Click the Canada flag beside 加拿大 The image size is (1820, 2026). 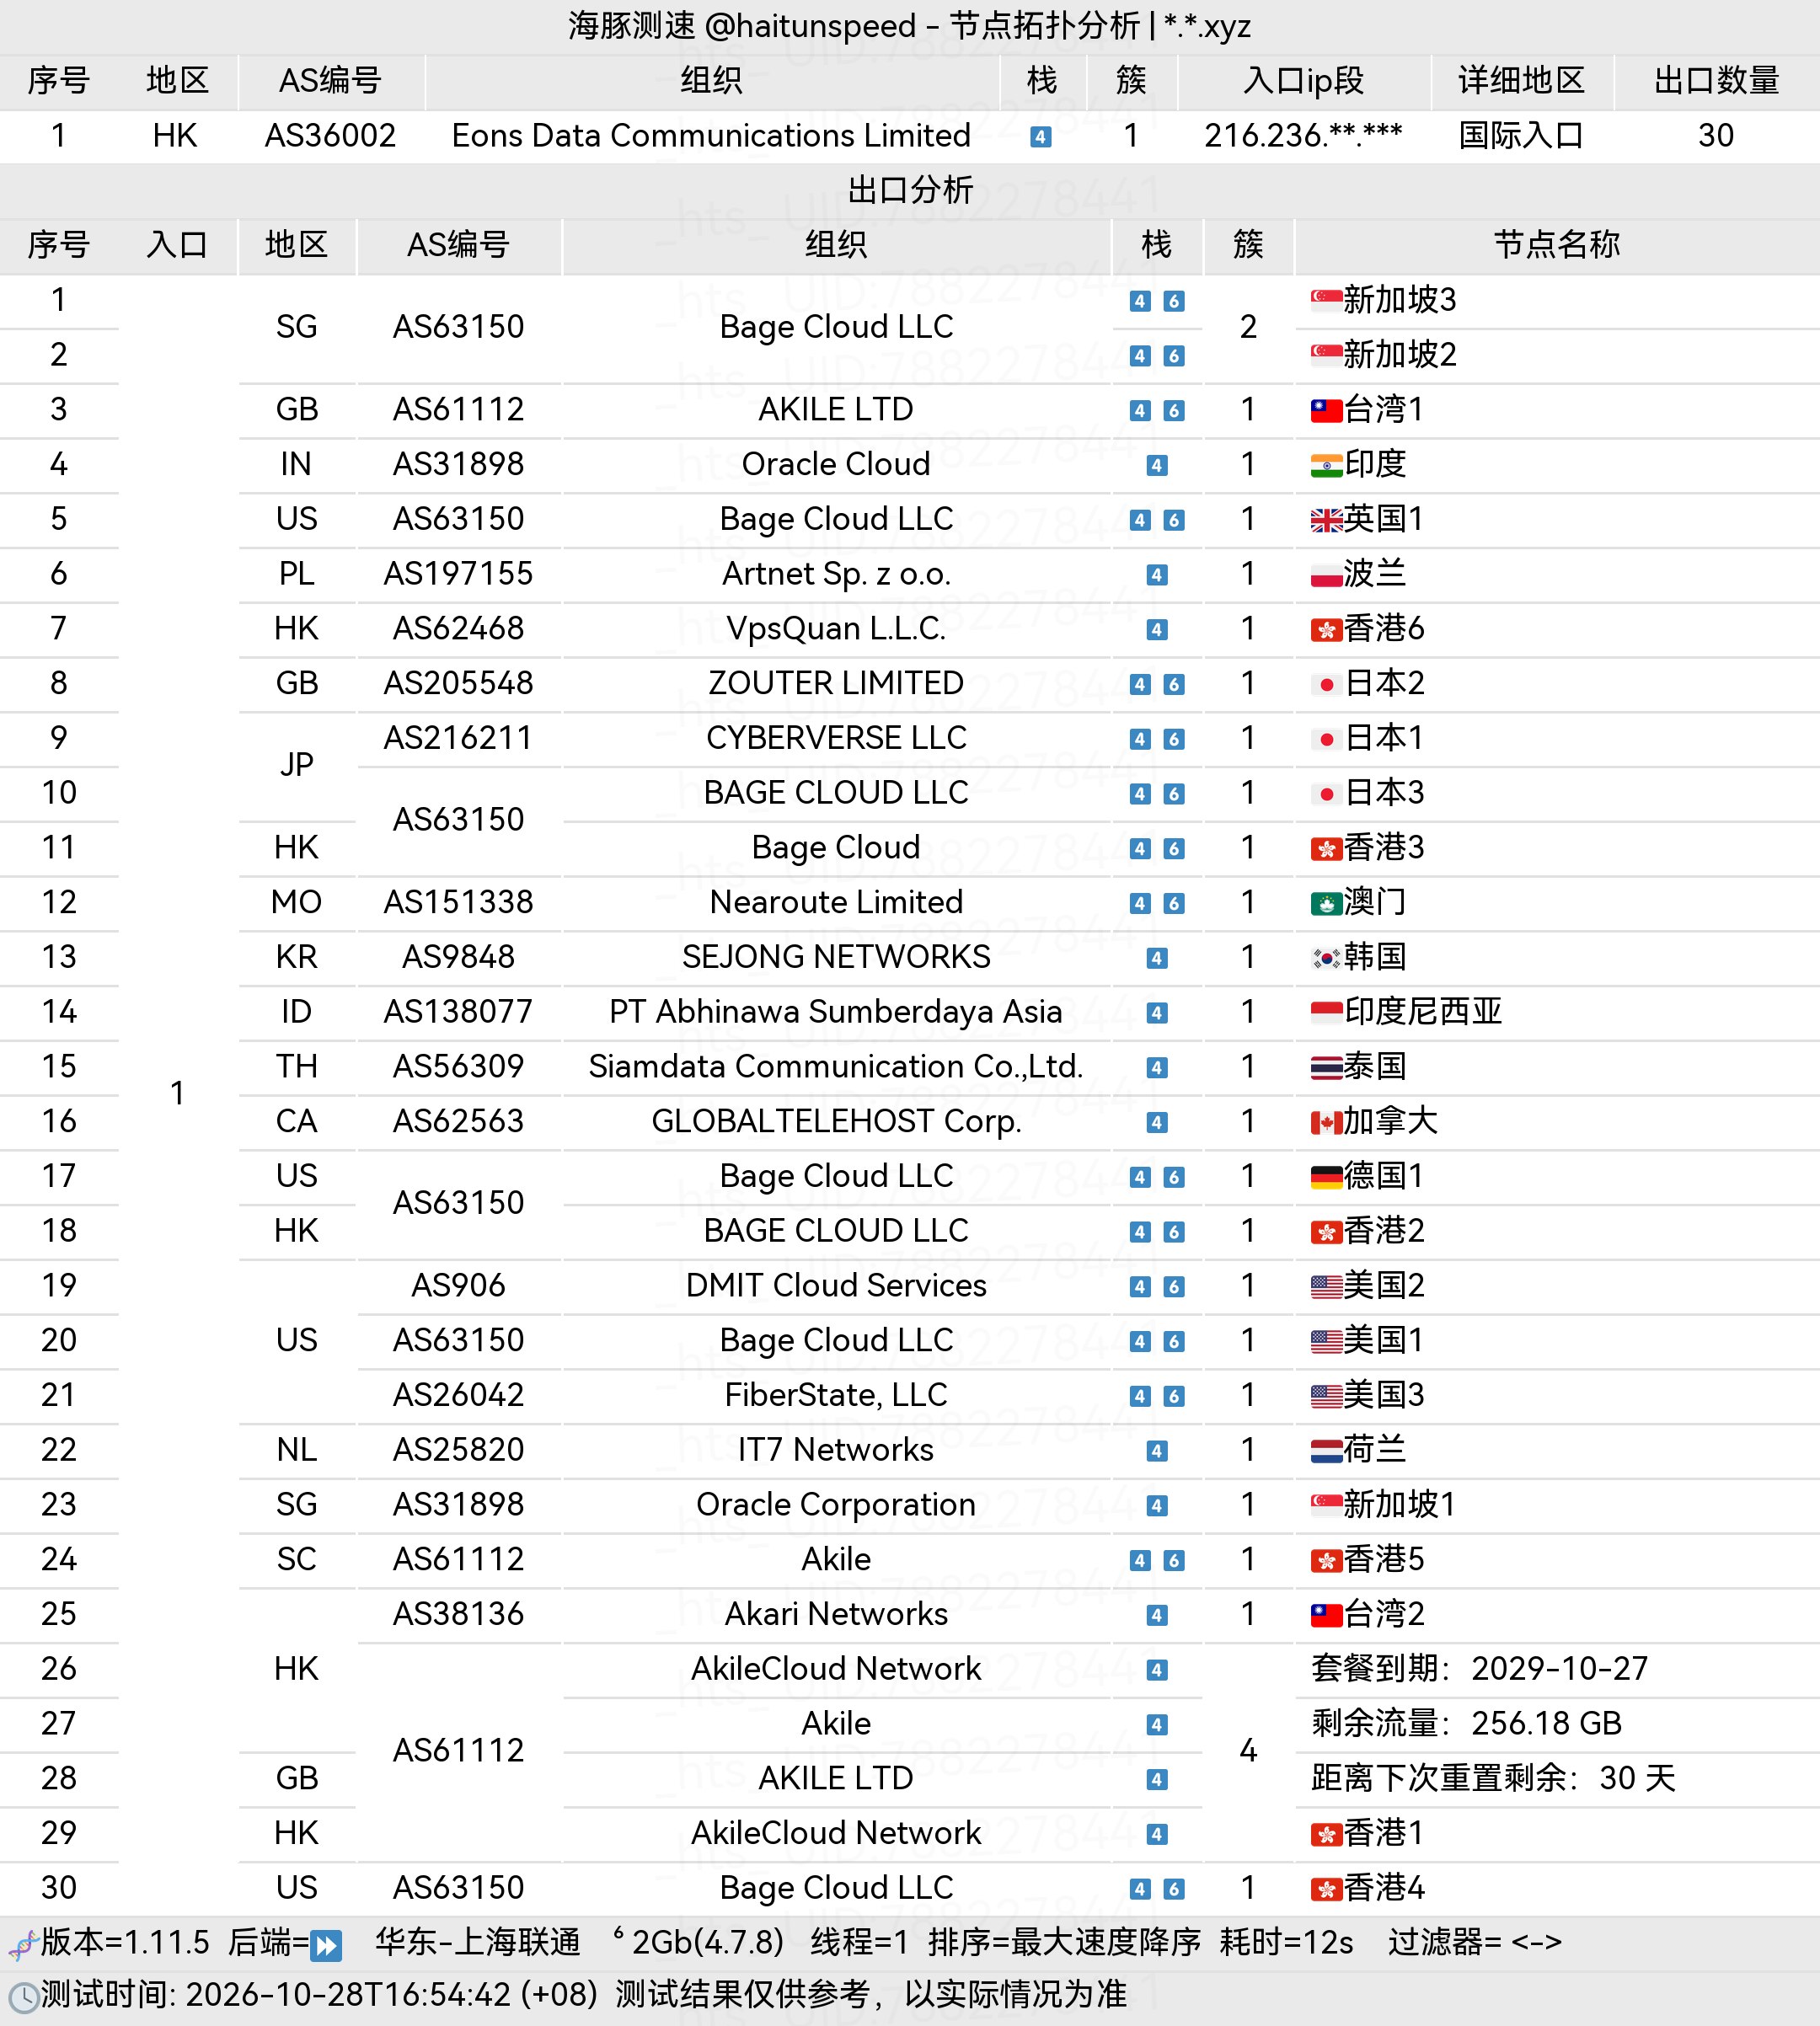[1326, 1123]
